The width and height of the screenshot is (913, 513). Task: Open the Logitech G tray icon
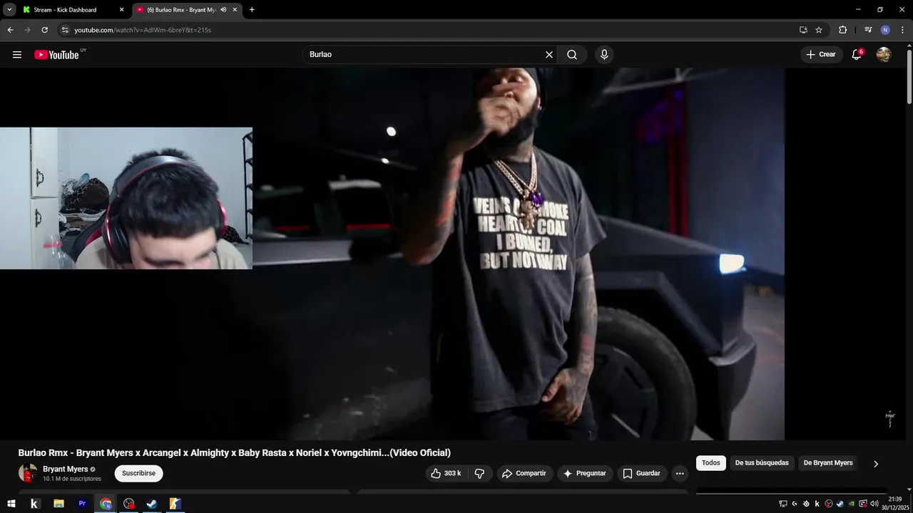pyautogui.click(x=795, y=504)
